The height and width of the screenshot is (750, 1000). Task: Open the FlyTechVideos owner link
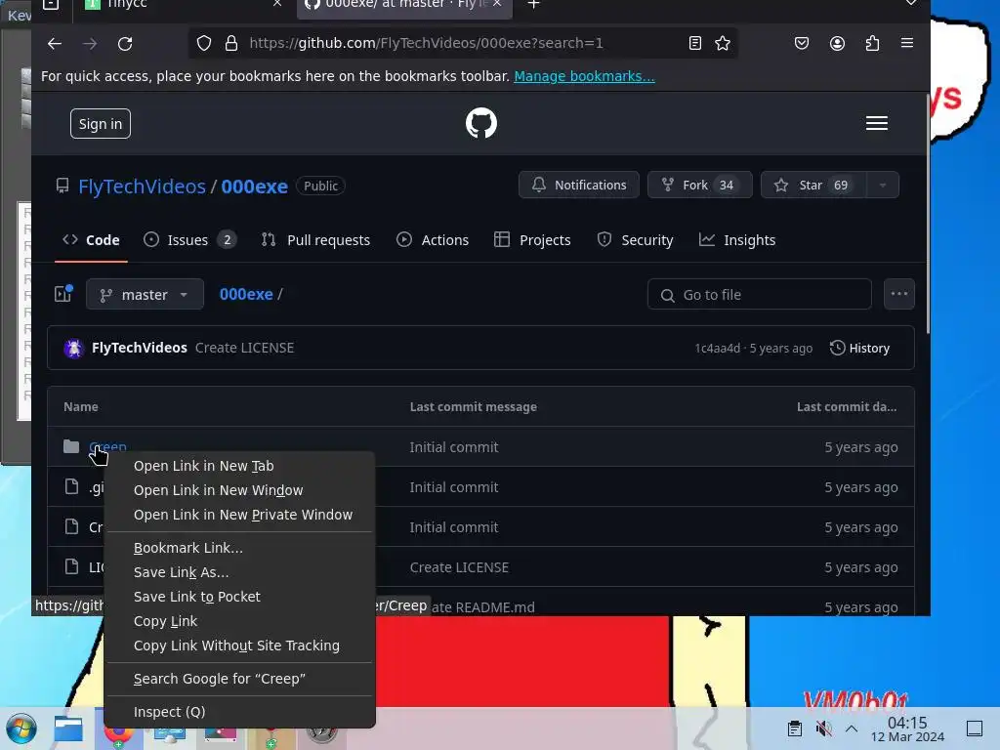pyautogui.click(x=142, y=187)
